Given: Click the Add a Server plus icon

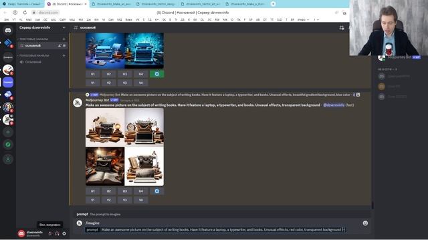Looking at the screenshot, I should pos(8,132).
